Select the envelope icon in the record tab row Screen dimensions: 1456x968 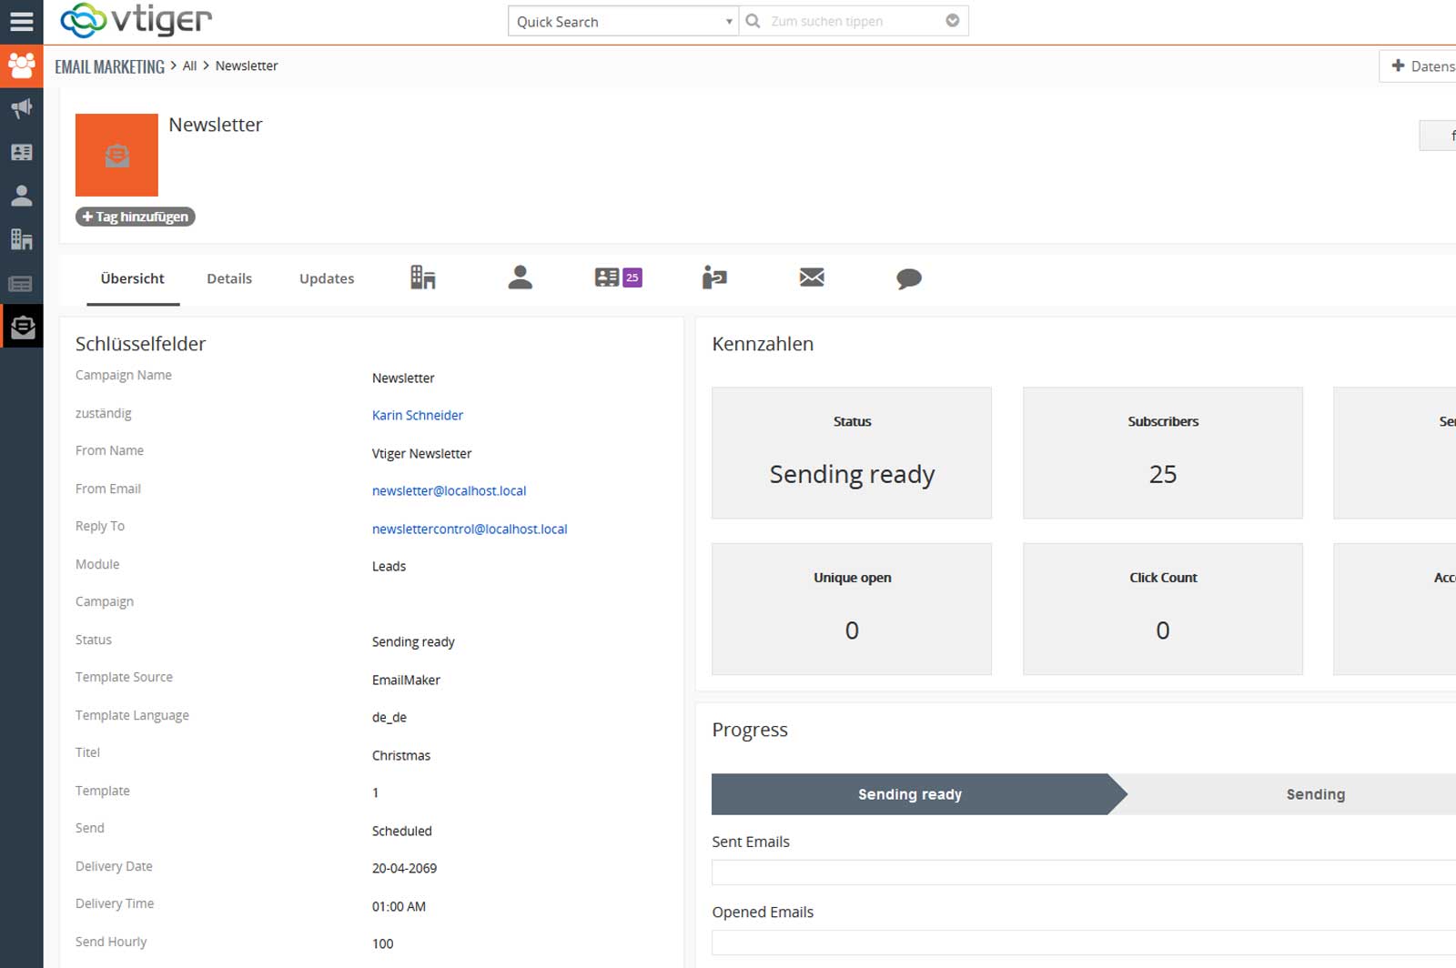[811, 277]
